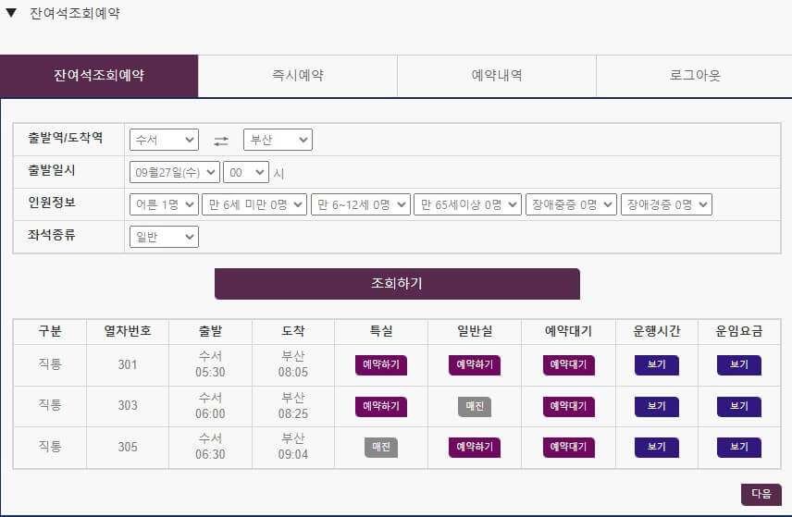Open the 장애경증 0명 dropdown
792x517 pixels.
coord(667,204)
